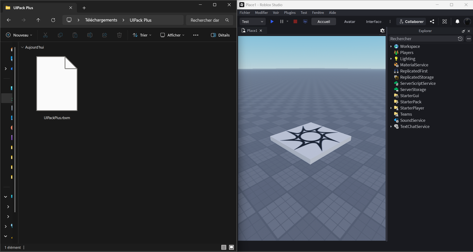
Task: Close the Place1 tab
Action: 261,31
